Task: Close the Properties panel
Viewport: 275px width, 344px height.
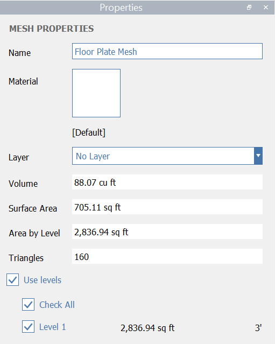Action: (266, 8)
